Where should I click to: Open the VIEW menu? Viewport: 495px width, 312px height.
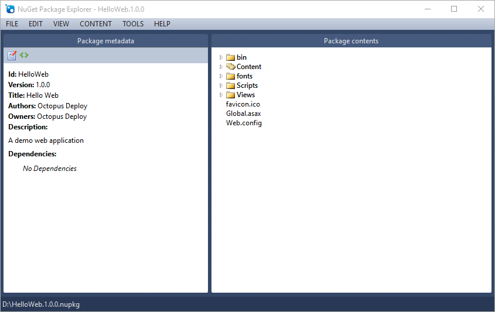pos(61,24)
